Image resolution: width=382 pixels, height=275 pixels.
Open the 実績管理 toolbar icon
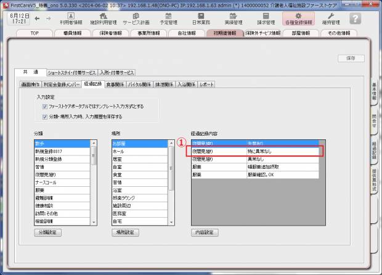tap(234, 18)
